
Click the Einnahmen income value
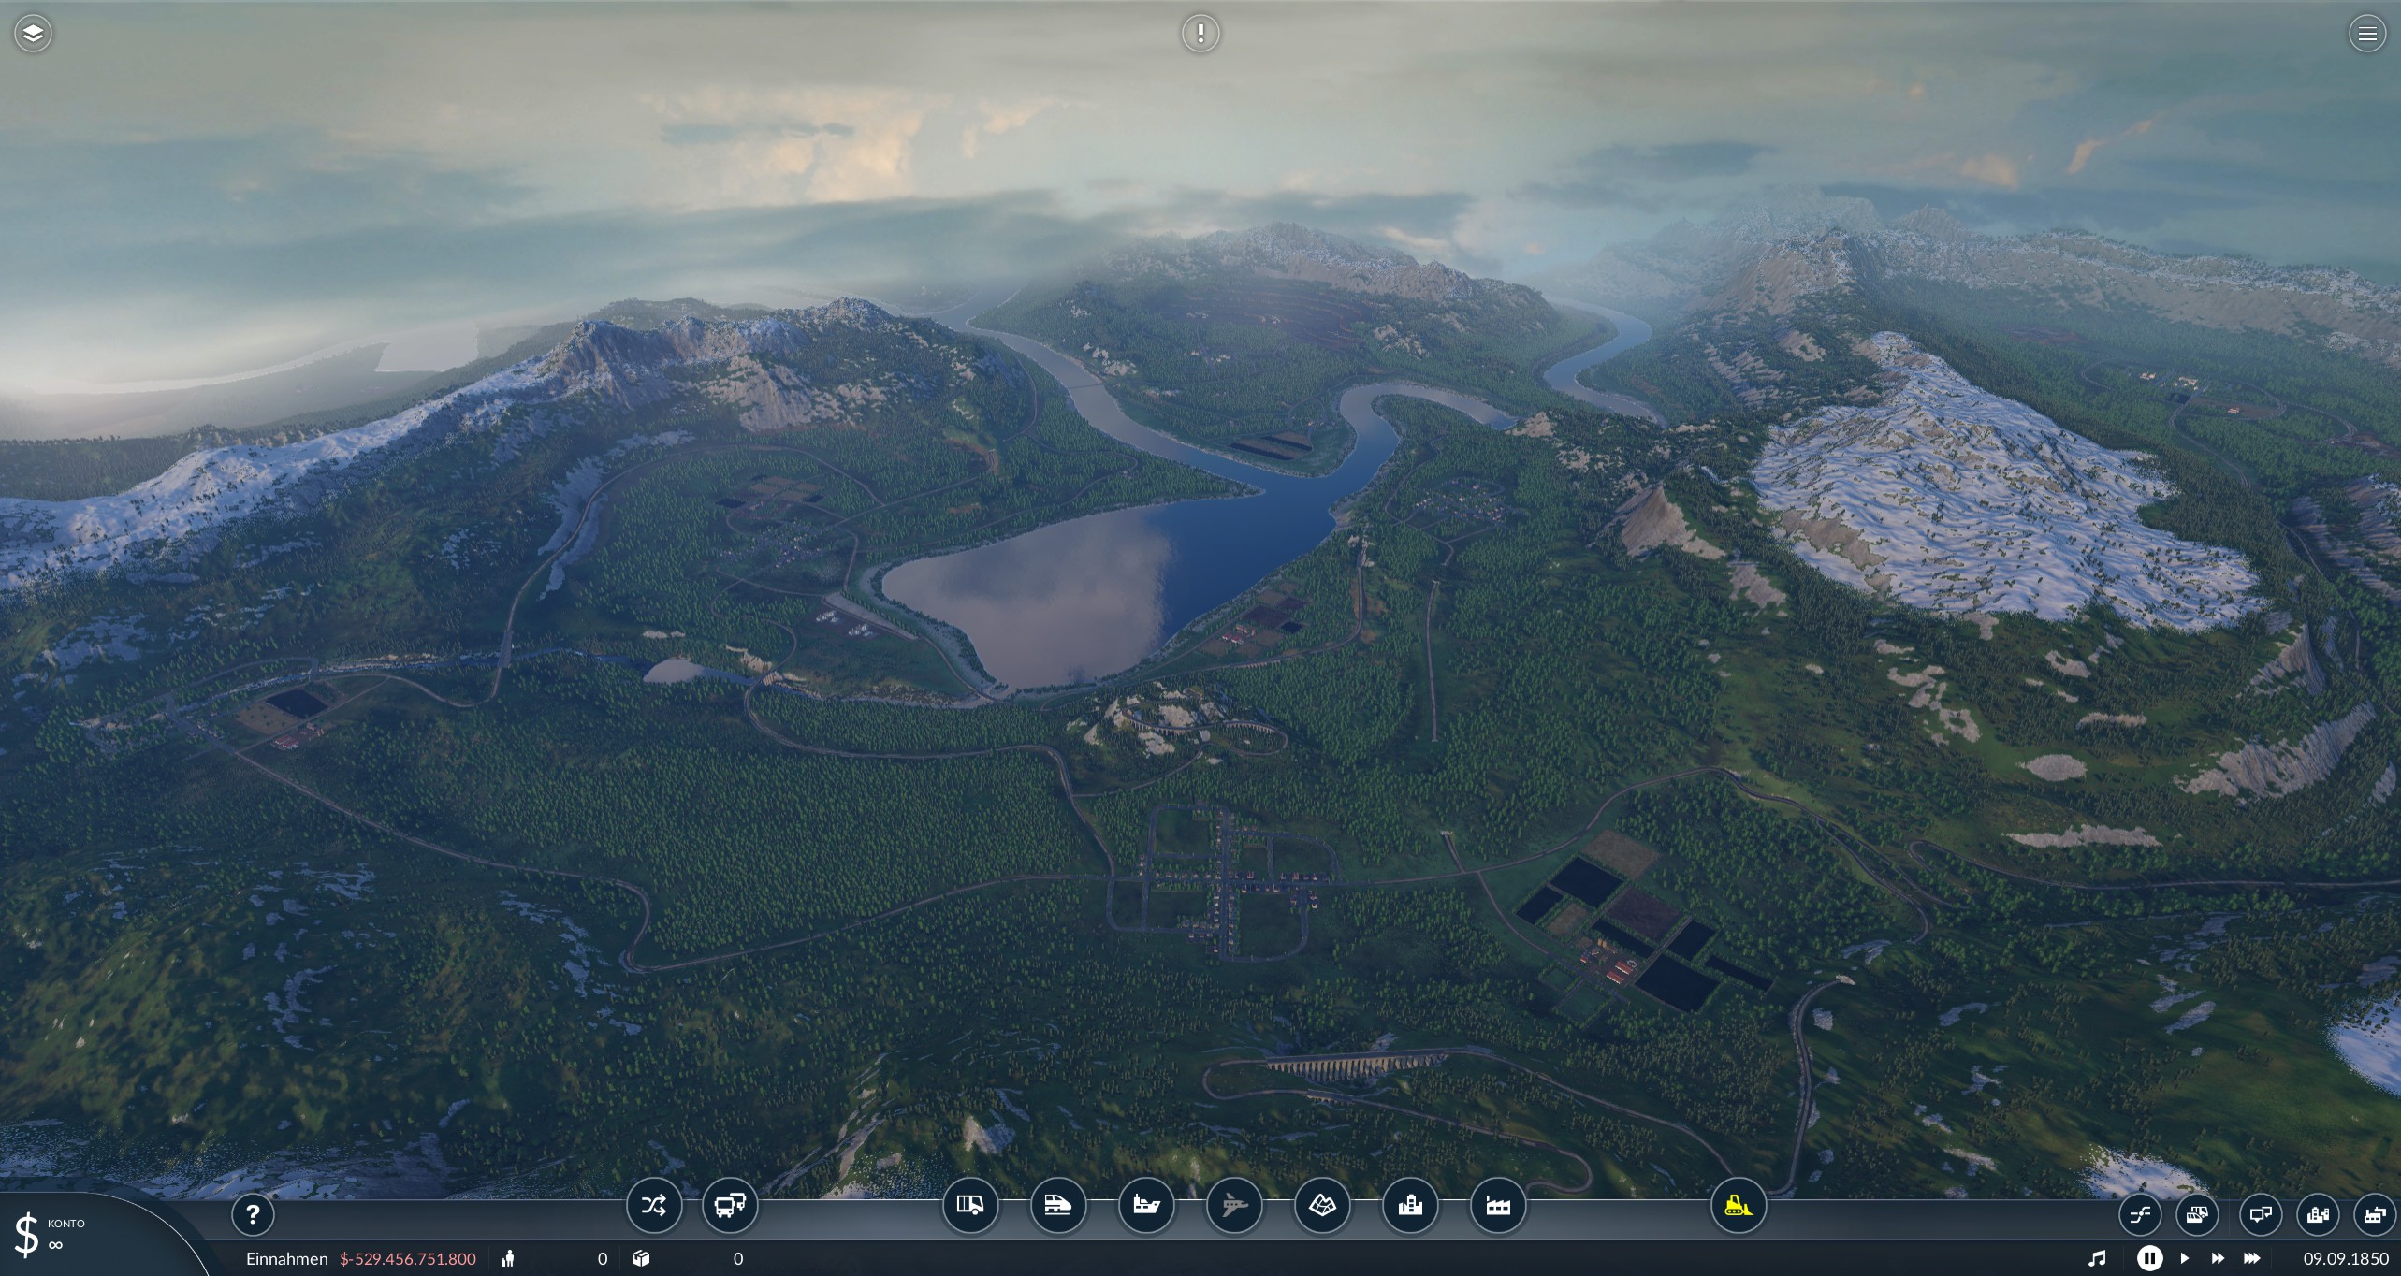tap(407, 1259)
